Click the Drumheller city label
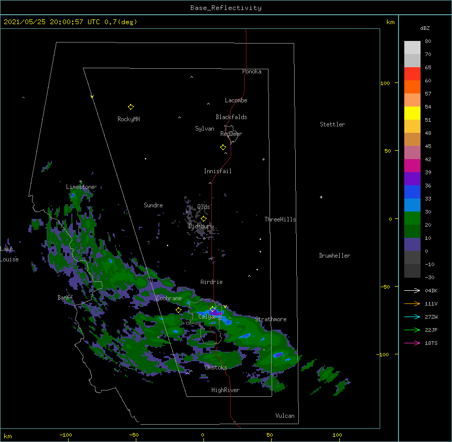 [x=335, y=256]
